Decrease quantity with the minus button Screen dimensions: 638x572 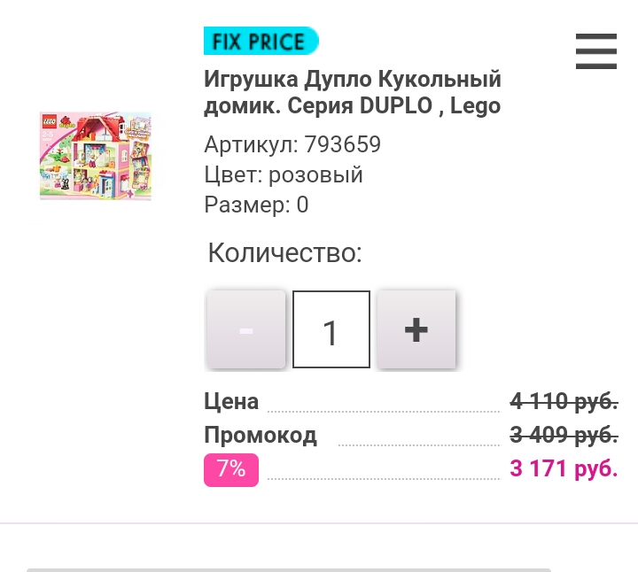246,330
